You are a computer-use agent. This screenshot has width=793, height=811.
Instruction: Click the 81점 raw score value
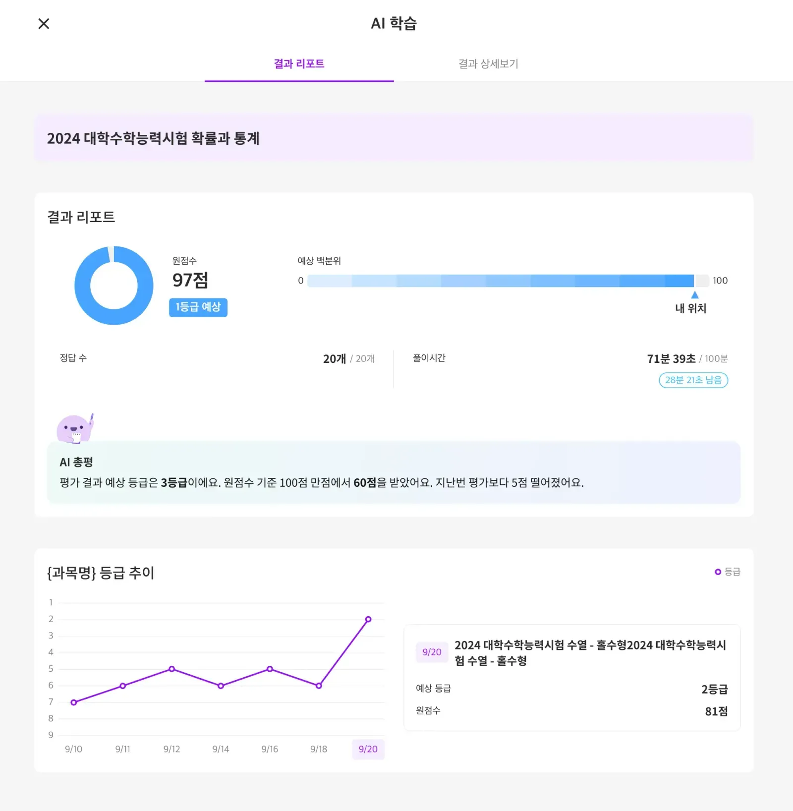click(716, 711)
